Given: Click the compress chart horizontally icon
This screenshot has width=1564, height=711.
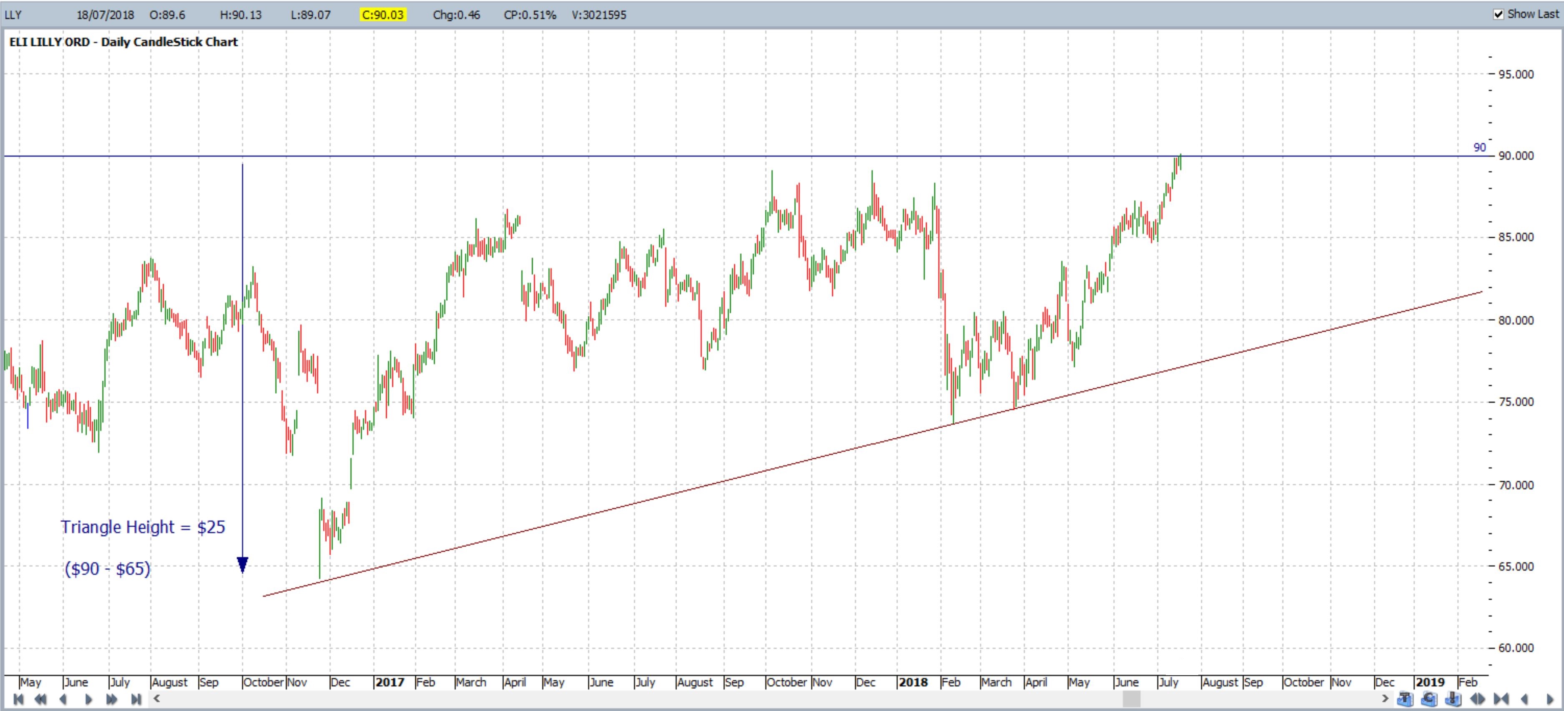Looking at the screenshot, I should point(1501,699).
